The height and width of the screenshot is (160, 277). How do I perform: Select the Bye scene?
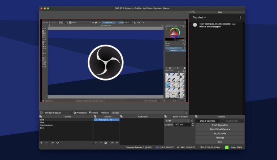coord(66,128)
